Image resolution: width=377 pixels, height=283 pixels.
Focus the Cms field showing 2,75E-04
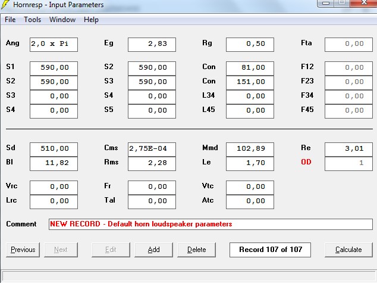coord(152,150)
